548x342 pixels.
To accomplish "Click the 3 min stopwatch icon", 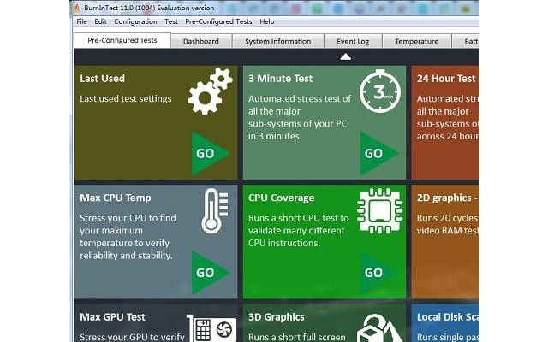I will coord(380,91).
